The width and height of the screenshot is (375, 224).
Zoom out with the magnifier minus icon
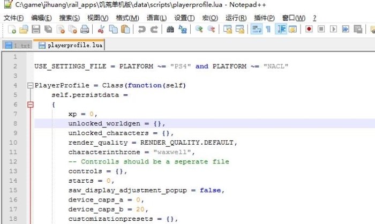click(x=211, y=29)
